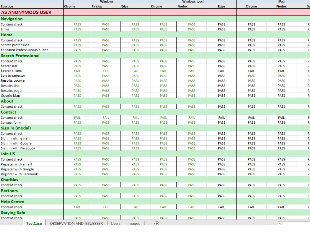Select the 'Sign in with Facebook' row label
This screenshot has width=310, height=232.
tap(32, 148)
